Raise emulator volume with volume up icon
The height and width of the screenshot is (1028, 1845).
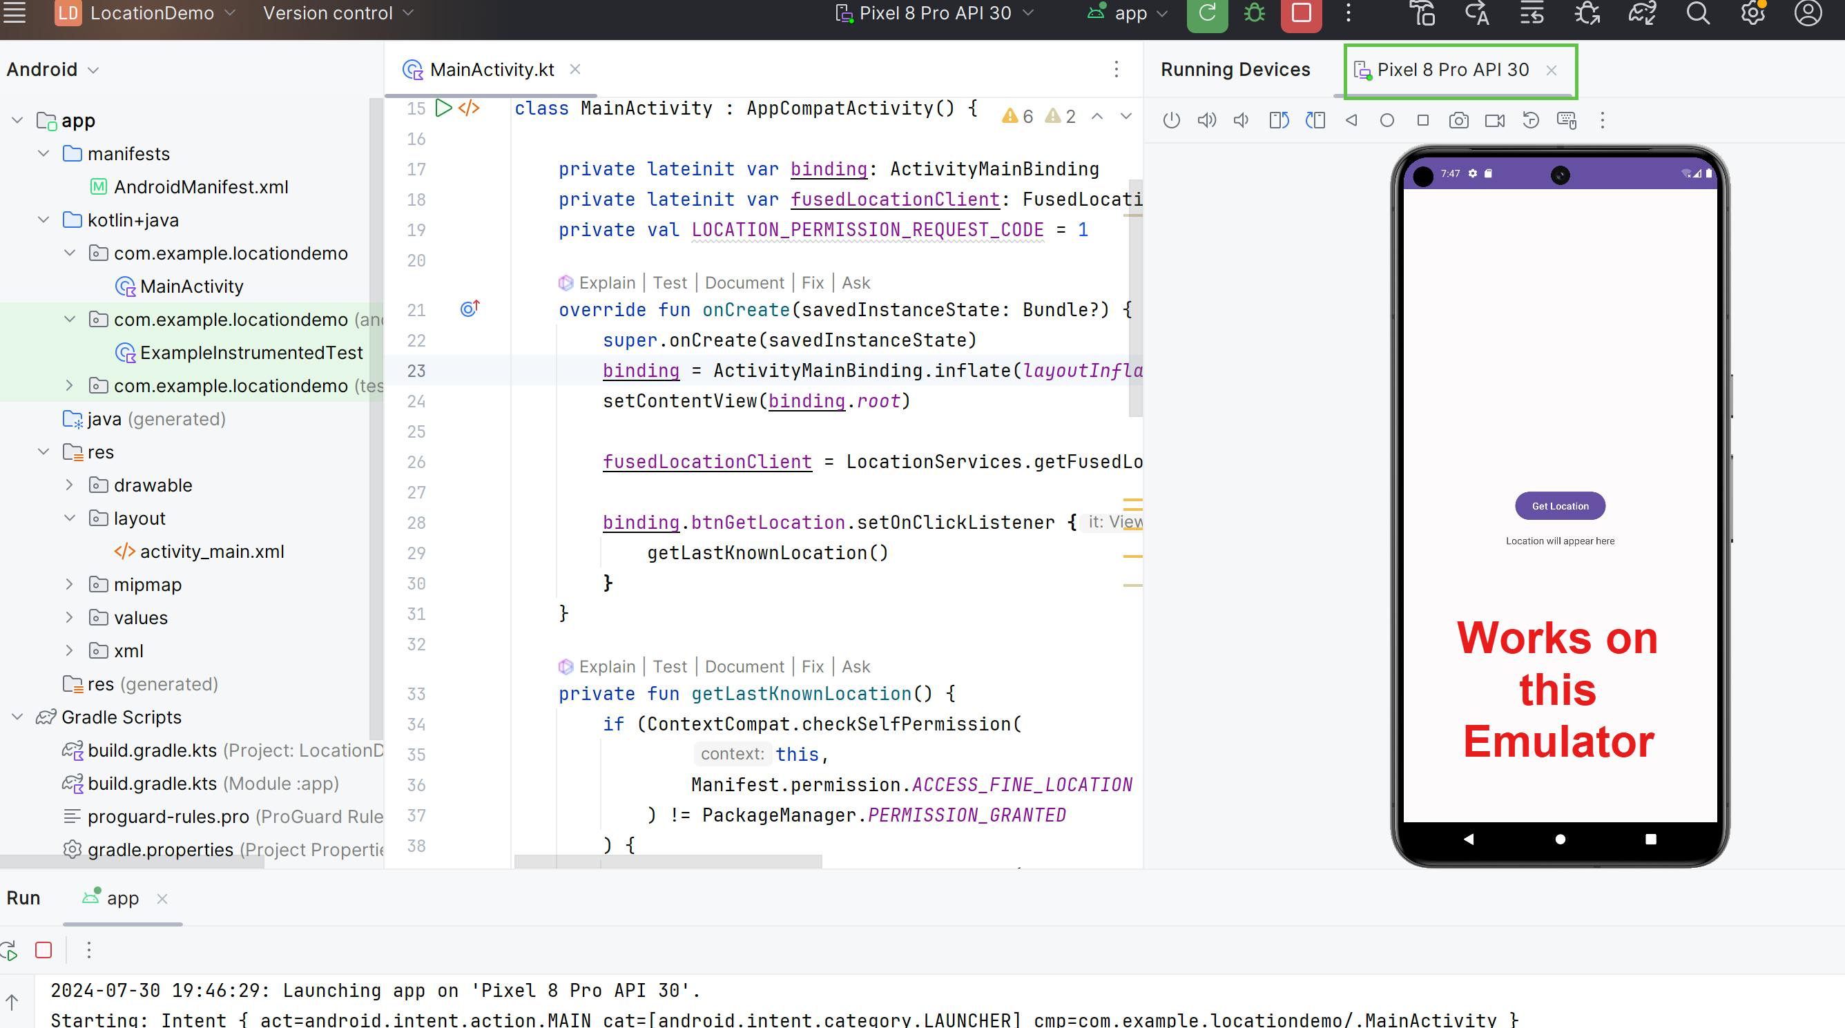click(1207, 120)
